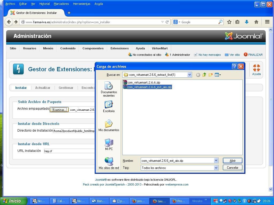The image size is (274, 205).
Task: Go to the Firefox home page icon
Action: [256, 22]
